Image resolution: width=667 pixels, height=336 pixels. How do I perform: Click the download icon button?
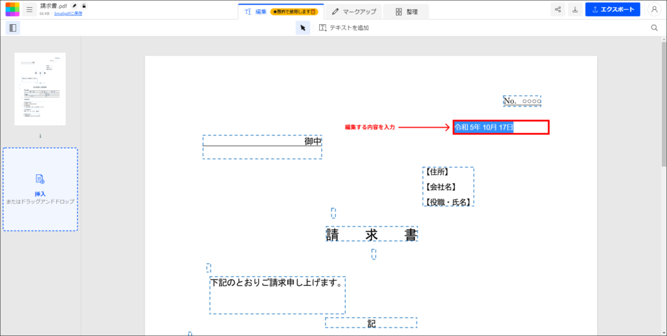[575, 9]
